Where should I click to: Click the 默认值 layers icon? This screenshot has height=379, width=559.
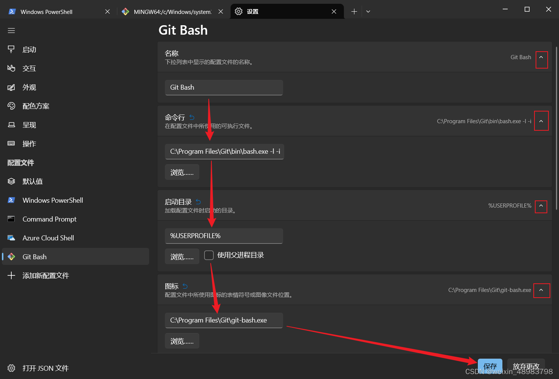11,181
